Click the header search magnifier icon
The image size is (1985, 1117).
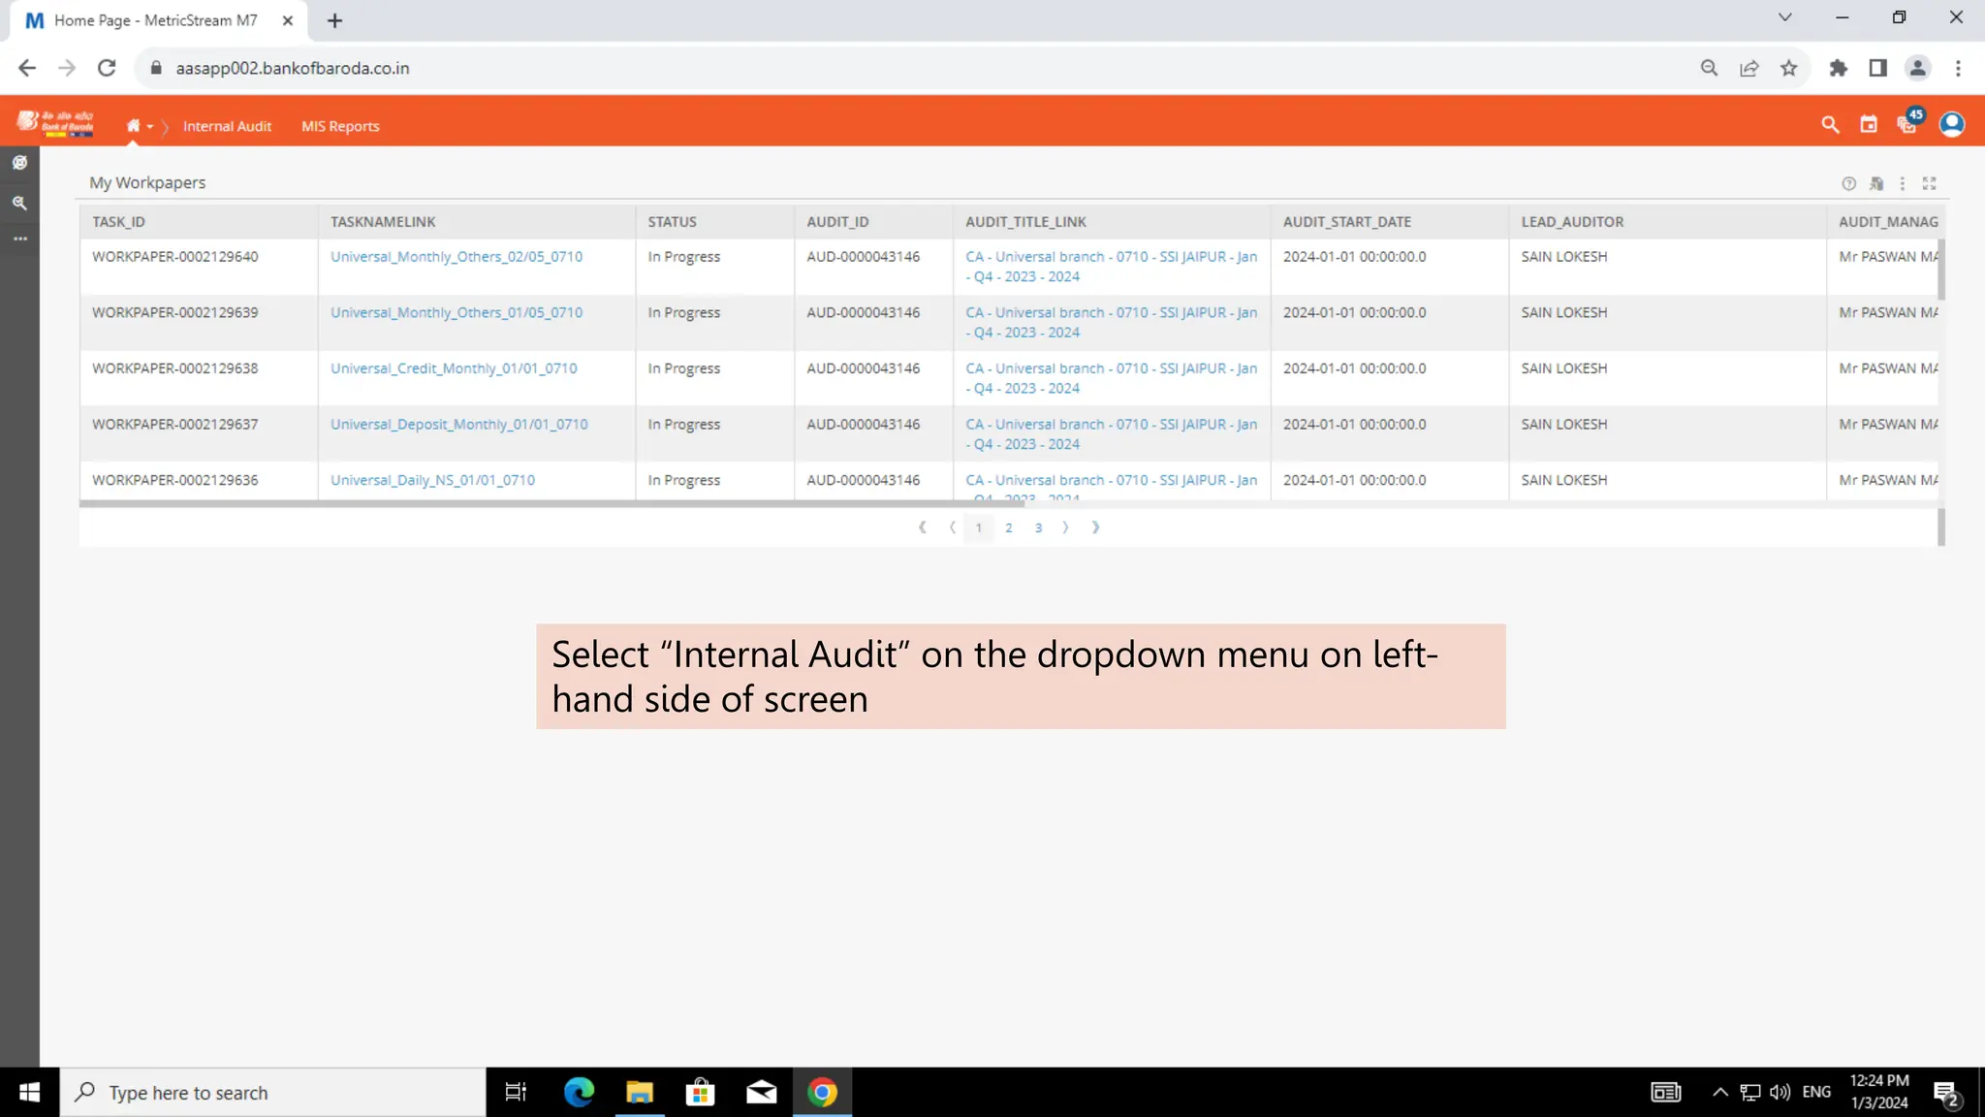click(1829, 124)
